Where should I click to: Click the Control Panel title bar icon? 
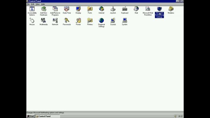pyautogui.click(x=28, y=1)
